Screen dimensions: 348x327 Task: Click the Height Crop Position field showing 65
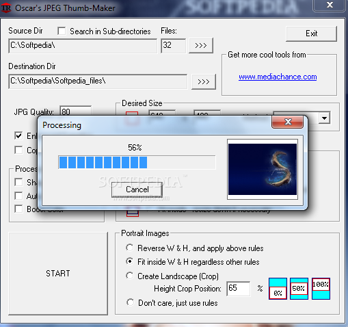239,289
